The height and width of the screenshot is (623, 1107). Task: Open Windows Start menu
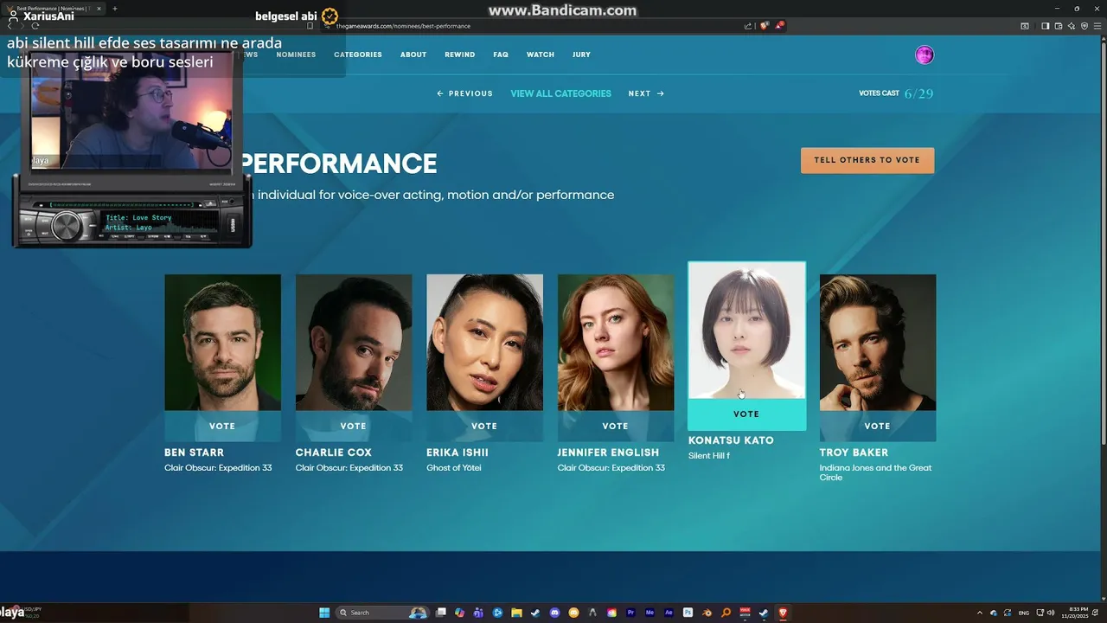point(324,613)
